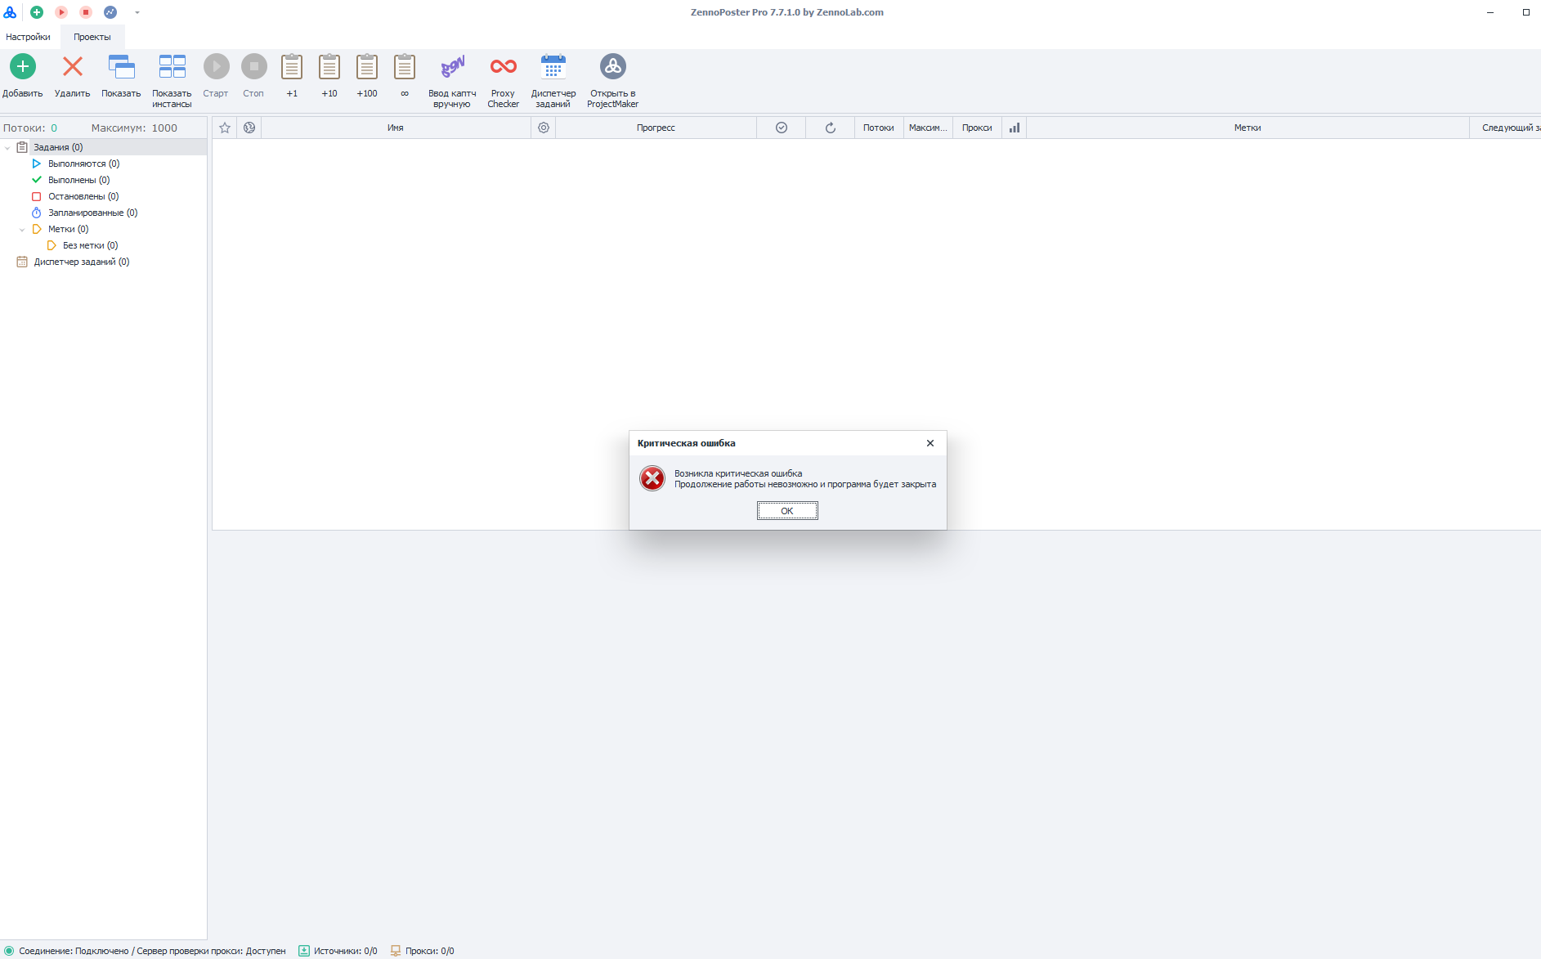Select Метки (0) tree item
The height and width of the screenshot is (959, 1541).
pos(68,229)
